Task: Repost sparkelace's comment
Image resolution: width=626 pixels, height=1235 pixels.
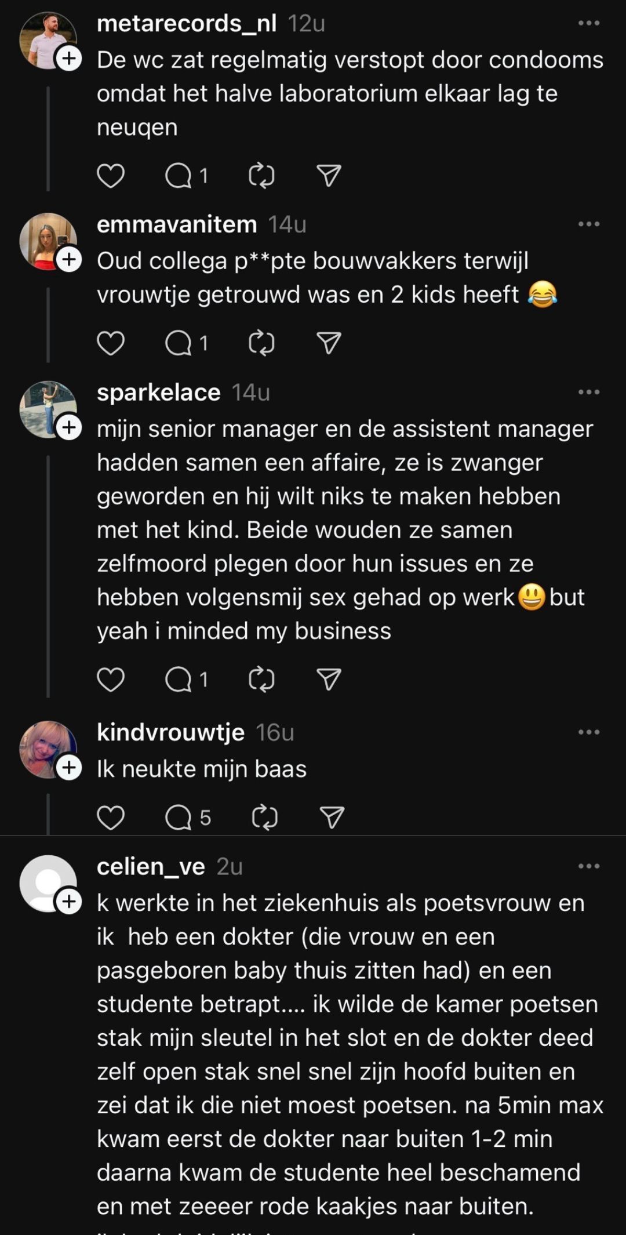Action: [261, 680]
